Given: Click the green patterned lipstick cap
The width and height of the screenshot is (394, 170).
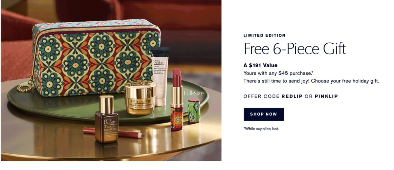Looking at the screenshot, I should click(x=194, y=111).
